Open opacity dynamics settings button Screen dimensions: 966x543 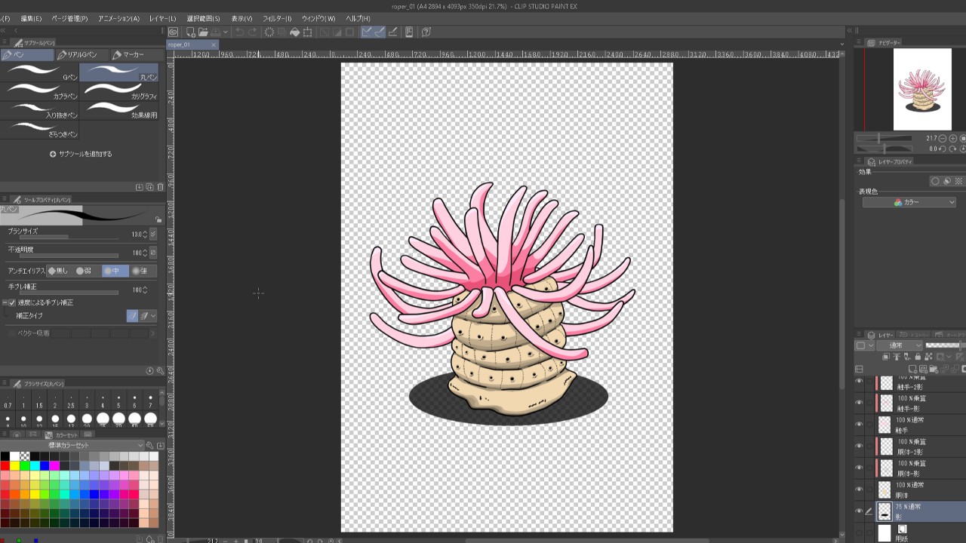click(154, 253)
